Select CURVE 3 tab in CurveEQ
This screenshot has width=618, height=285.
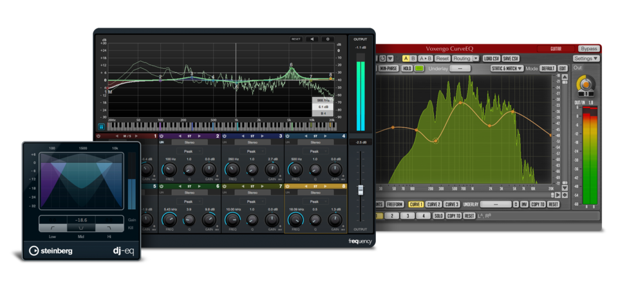452,205
